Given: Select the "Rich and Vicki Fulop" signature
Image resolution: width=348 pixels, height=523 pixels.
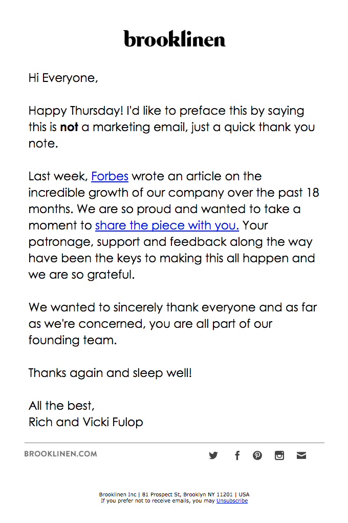Looking at the screenshot, I should pos(86,422).
